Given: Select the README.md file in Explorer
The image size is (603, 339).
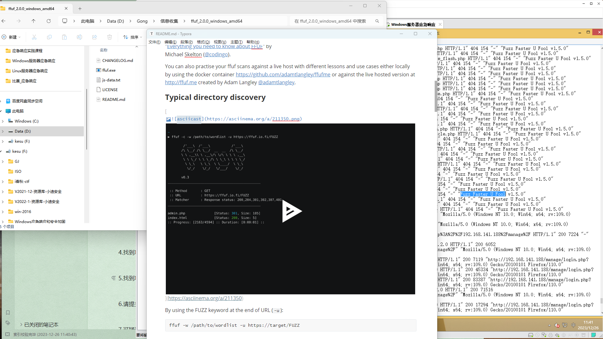Looking at the screenshot, I should pyautogui.click(x=113, y=99).
